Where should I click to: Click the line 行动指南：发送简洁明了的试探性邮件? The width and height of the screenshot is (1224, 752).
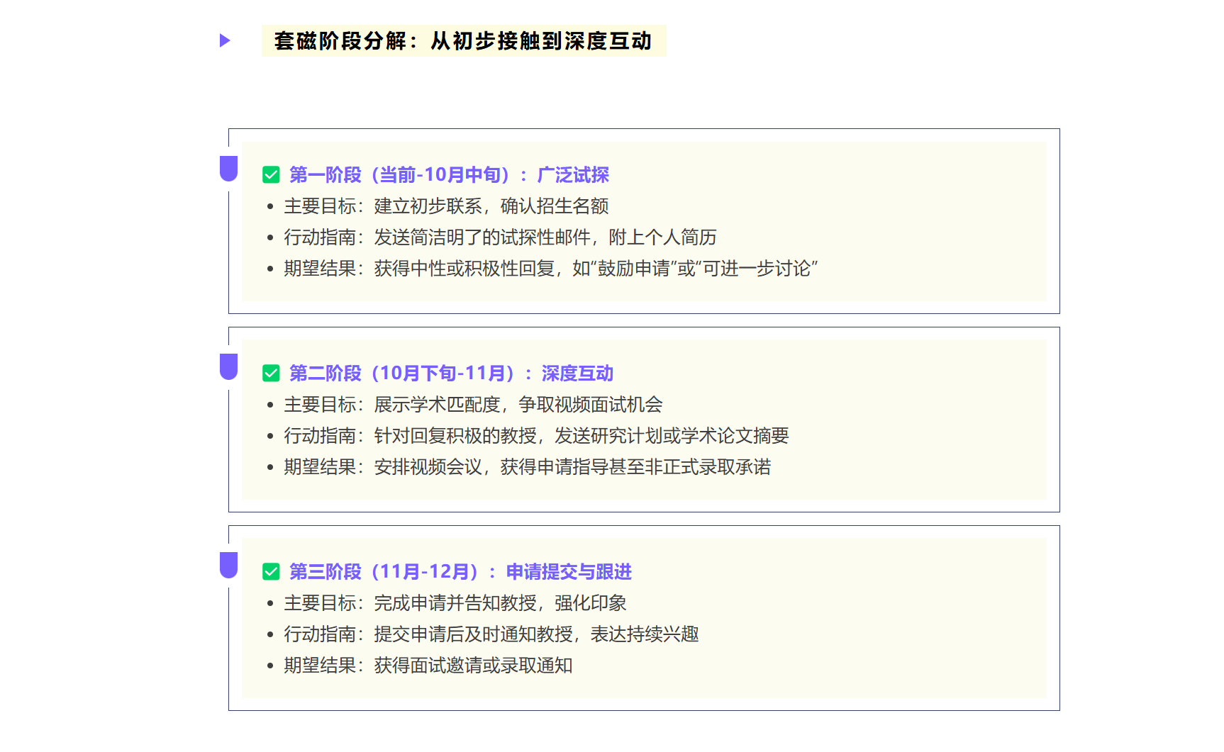click(x=500, y=237)
